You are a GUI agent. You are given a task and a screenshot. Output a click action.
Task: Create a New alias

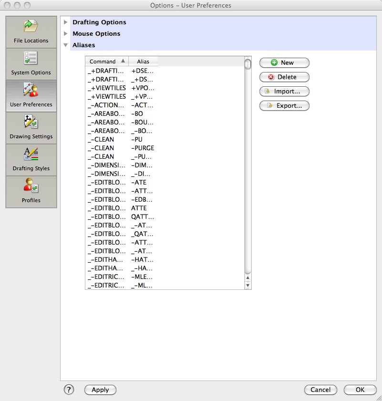284,62
